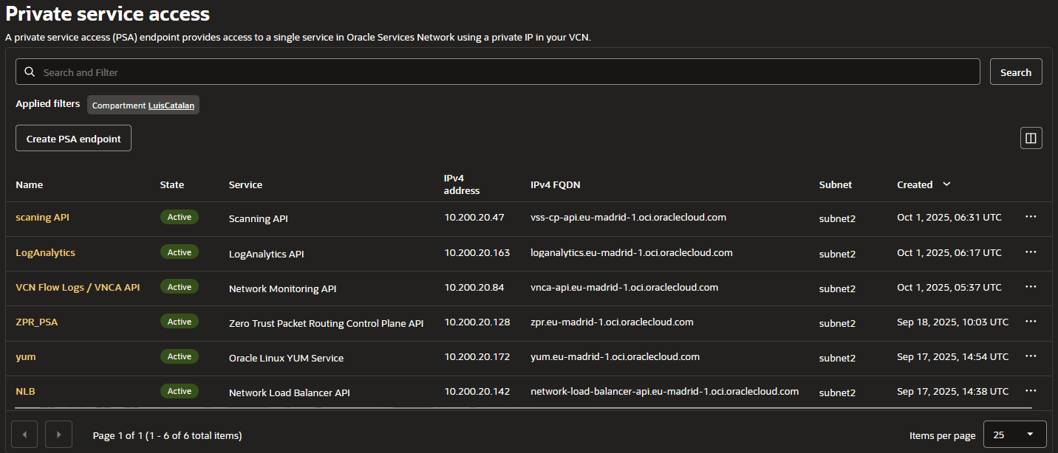
Task: Open the Items per page dropdown
Action: (x=1014, y=434)
